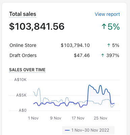Click the Online Store 5% change value

[116, 45]
